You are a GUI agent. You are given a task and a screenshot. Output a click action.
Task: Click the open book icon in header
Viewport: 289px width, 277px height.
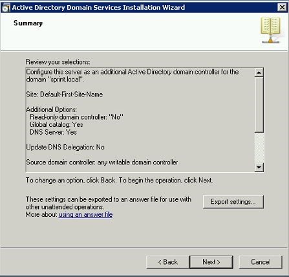[x=270, y=30]
